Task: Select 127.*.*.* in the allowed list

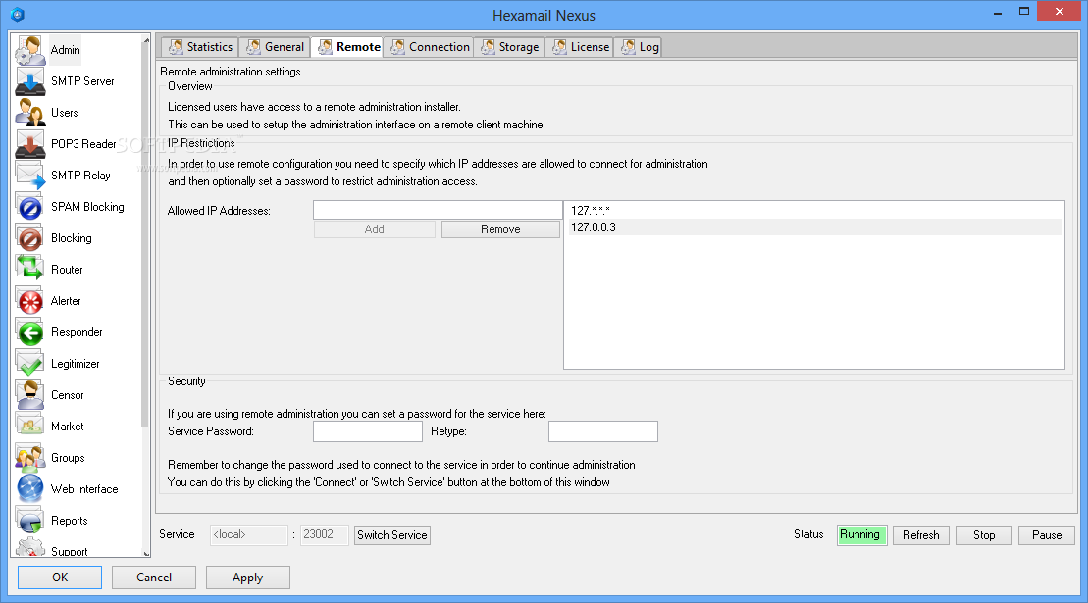Action: [815, 210]
